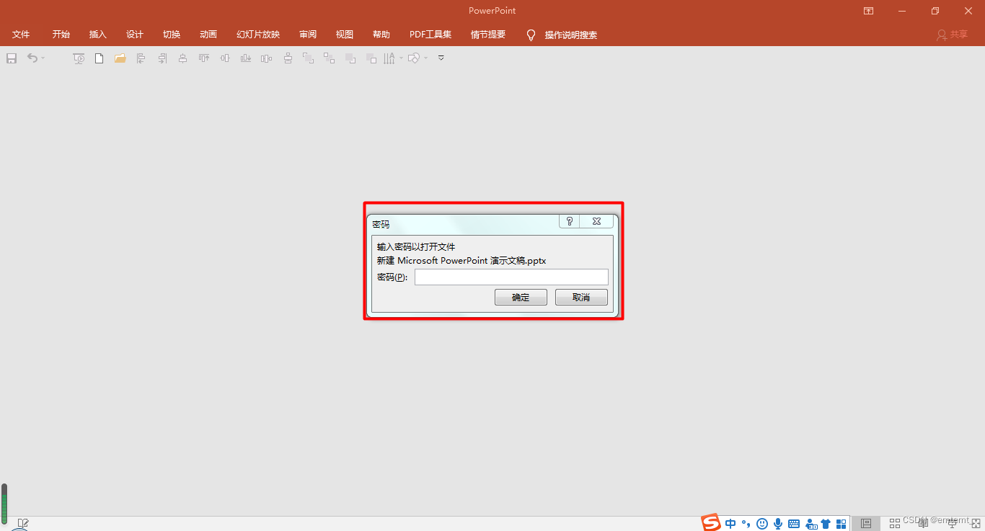Click the 操作说明搜索 search box
Screen dimensions: 985x531
click(x=571, y=35)
